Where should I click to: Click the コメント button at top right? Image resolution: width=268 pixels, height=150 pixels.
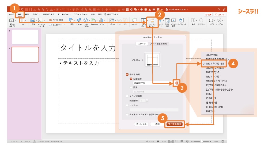220,15
